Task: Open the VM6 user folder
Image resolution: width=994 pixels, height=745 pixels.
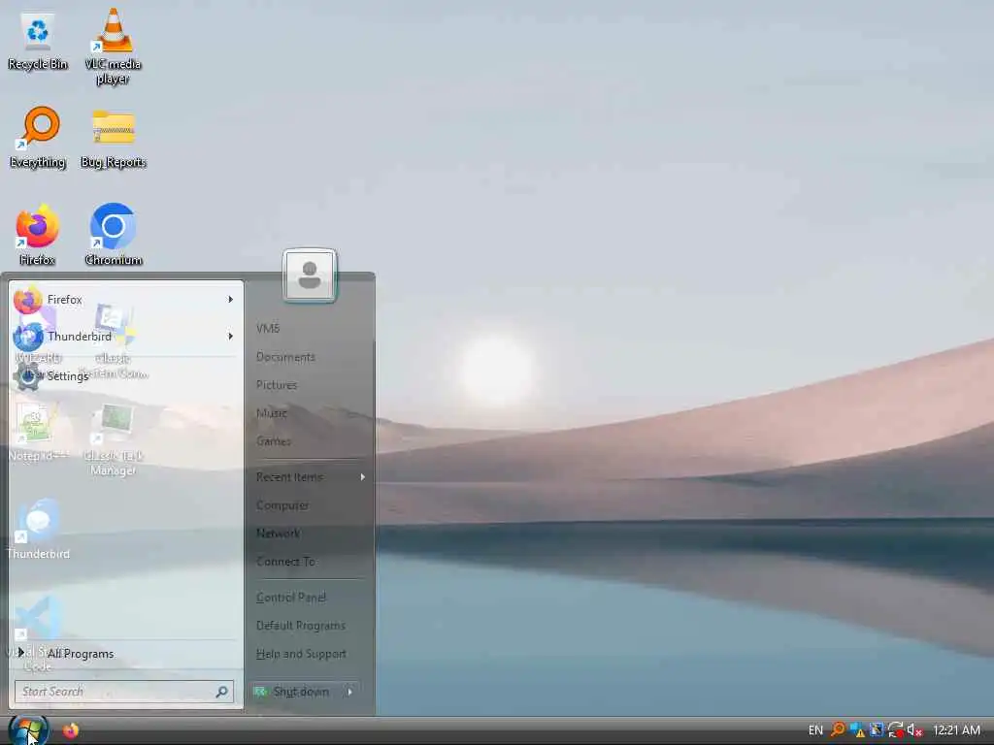Action: [268, 328]
